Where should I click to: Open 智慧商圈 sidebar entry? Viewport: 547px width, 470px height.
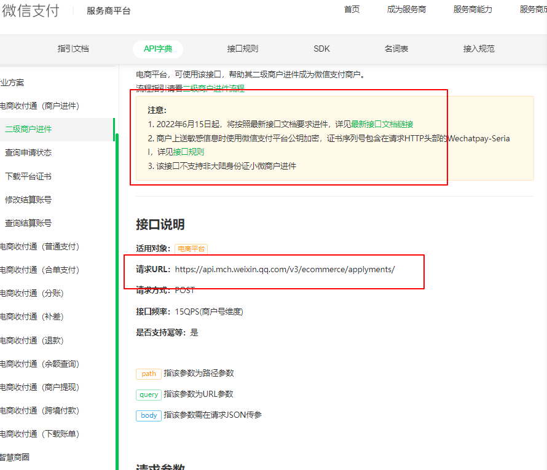pos(15,458)
